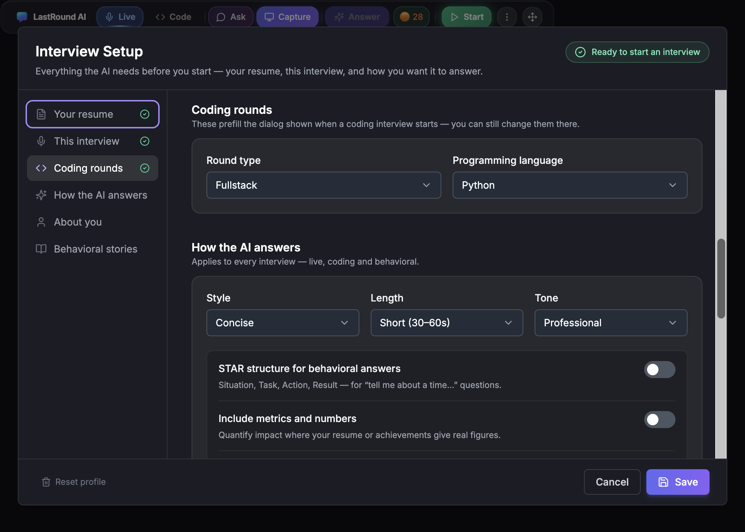The height and width of the screenshot is (532, 745).
Task: Open the This interview section
Action: click(x=93, y=141)
